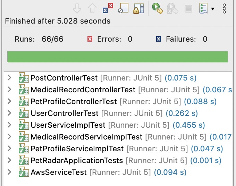The image size is (236, 186).
Task: Click the Errors red X indicator
Action: [x=90, y=39]
